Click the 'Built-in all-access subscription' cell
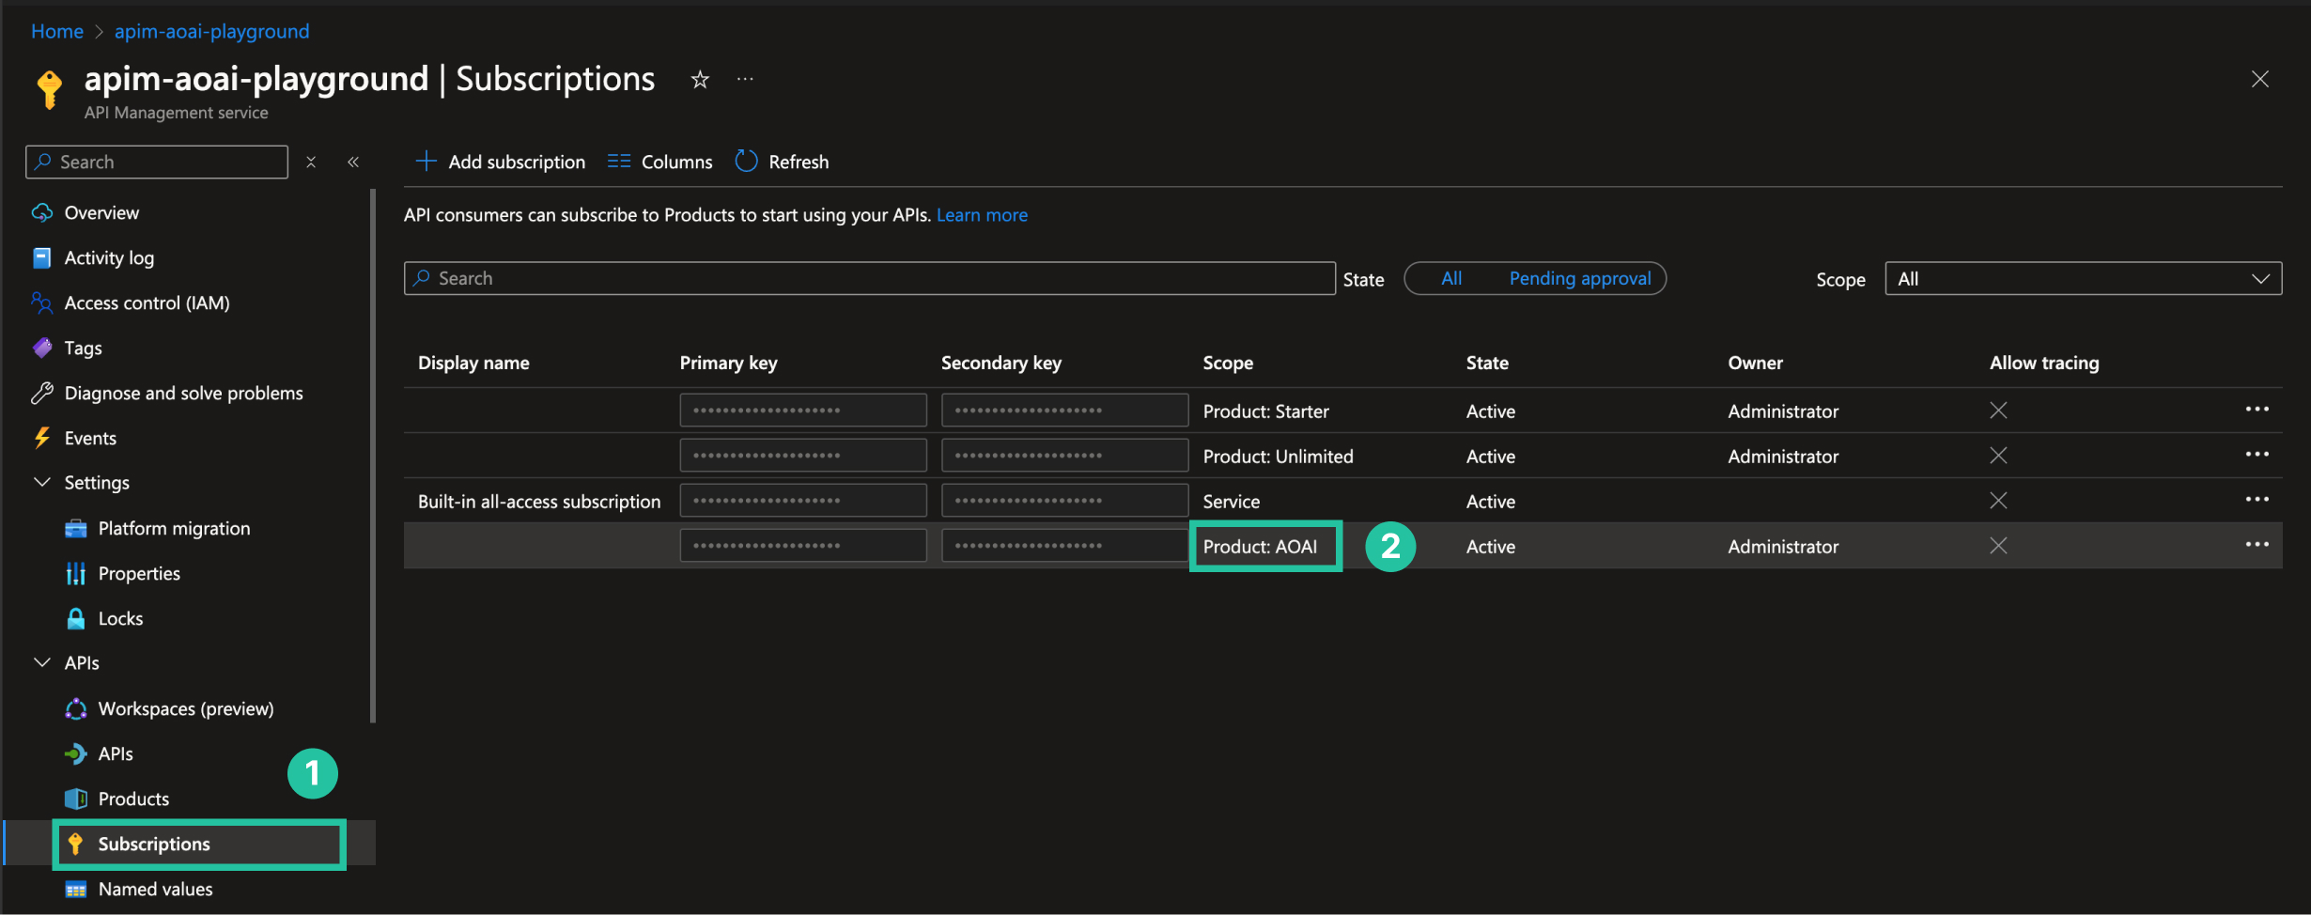This screenshot has width=2311, height=915. [x=539, y=502]
